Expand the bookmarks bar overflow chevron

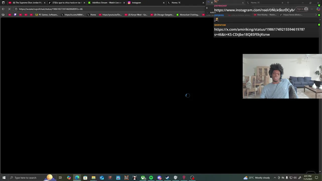click(316, 15)
